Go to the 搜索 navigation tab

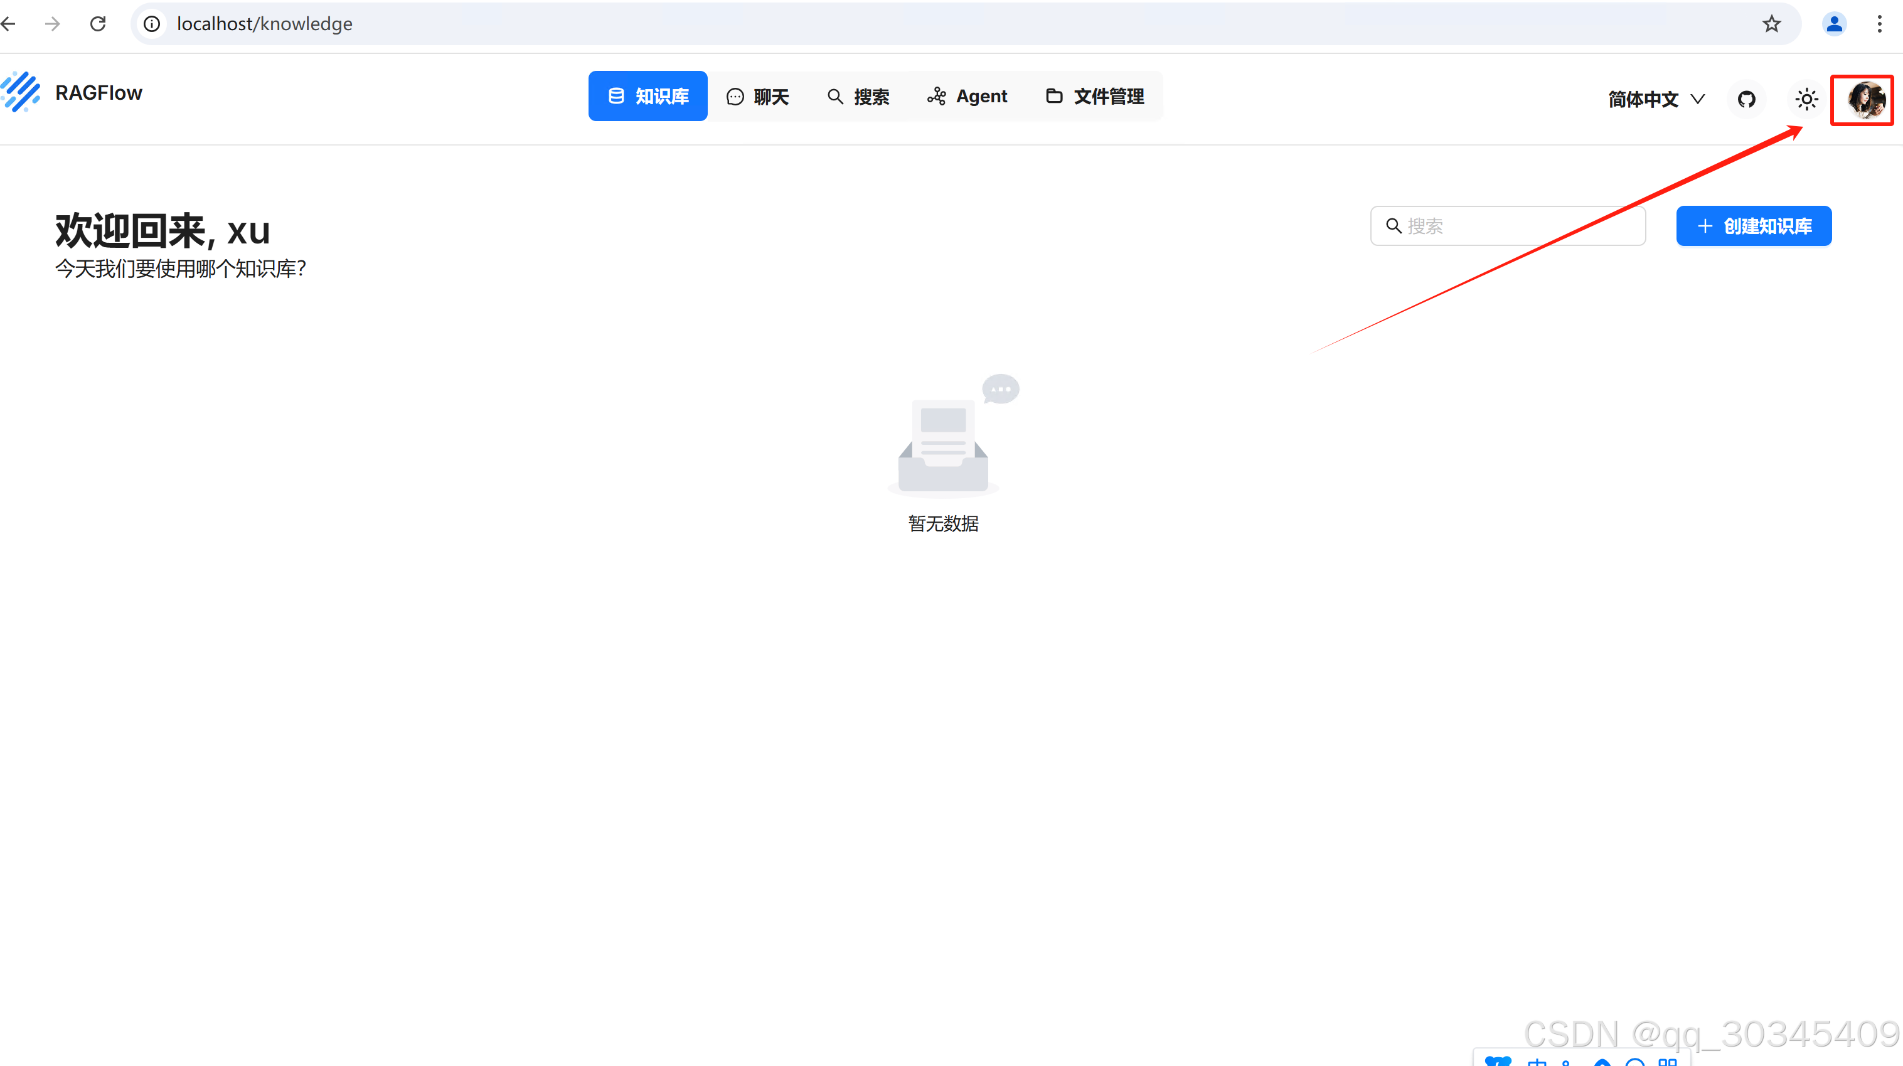tap(858, 97)
